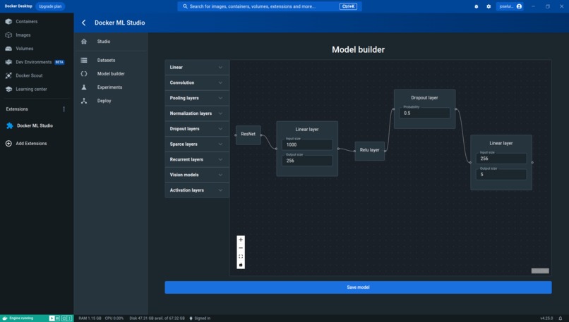569x322 pixels.
Task: Open the Experiments page
Action: (111, 87)
